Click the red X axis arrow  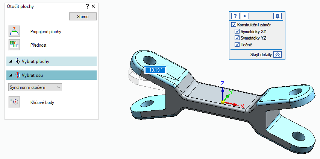click(x=232, y=104)
